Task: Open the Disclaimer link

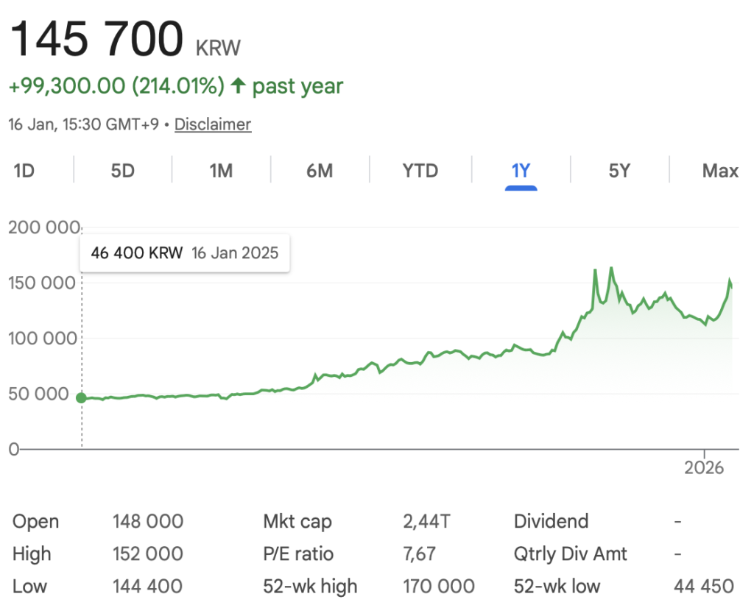Action: tap(213, 124)
